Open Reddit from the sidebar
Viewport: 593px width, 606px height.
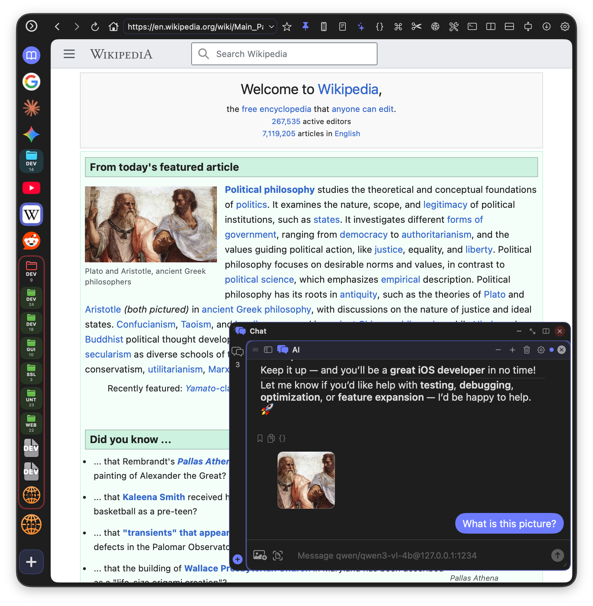pos(31,241)
